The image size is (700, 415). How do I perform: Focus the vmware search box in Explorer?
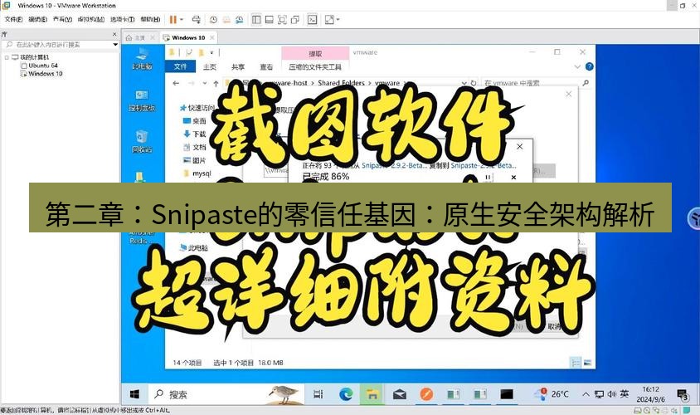pyautogui.click(x=536, y=83)
